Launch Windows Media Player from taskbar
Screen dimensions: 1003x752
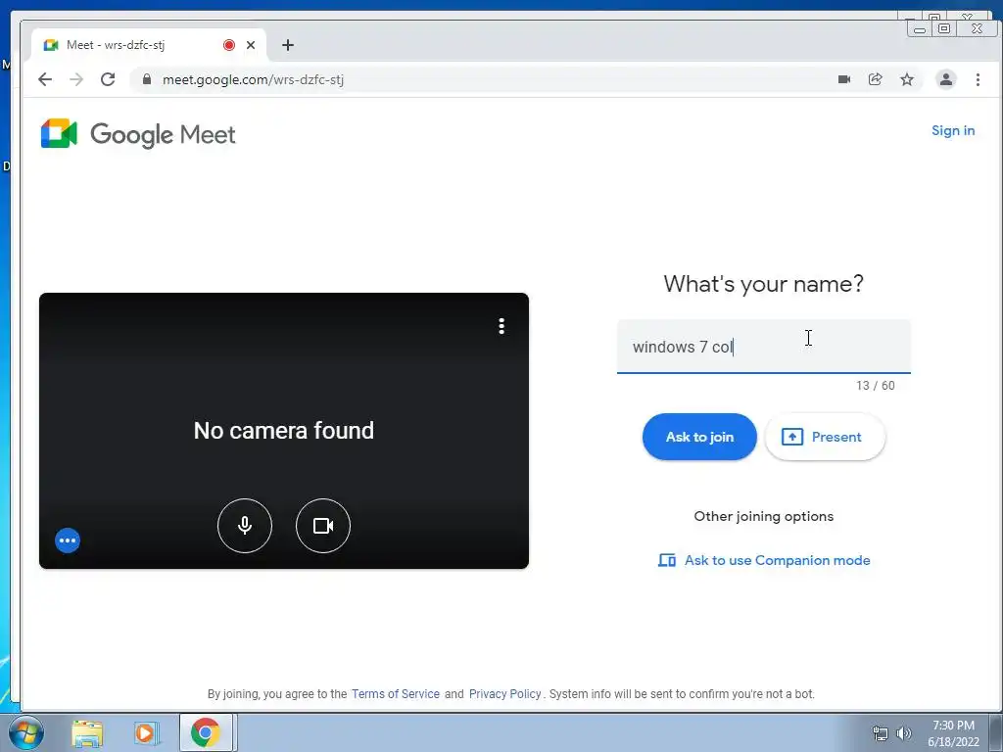(146, 733)
